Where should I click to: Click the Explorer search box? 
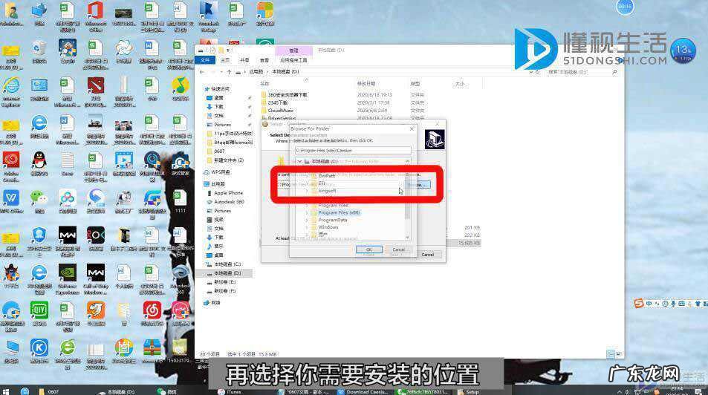[x=582, y=72]
